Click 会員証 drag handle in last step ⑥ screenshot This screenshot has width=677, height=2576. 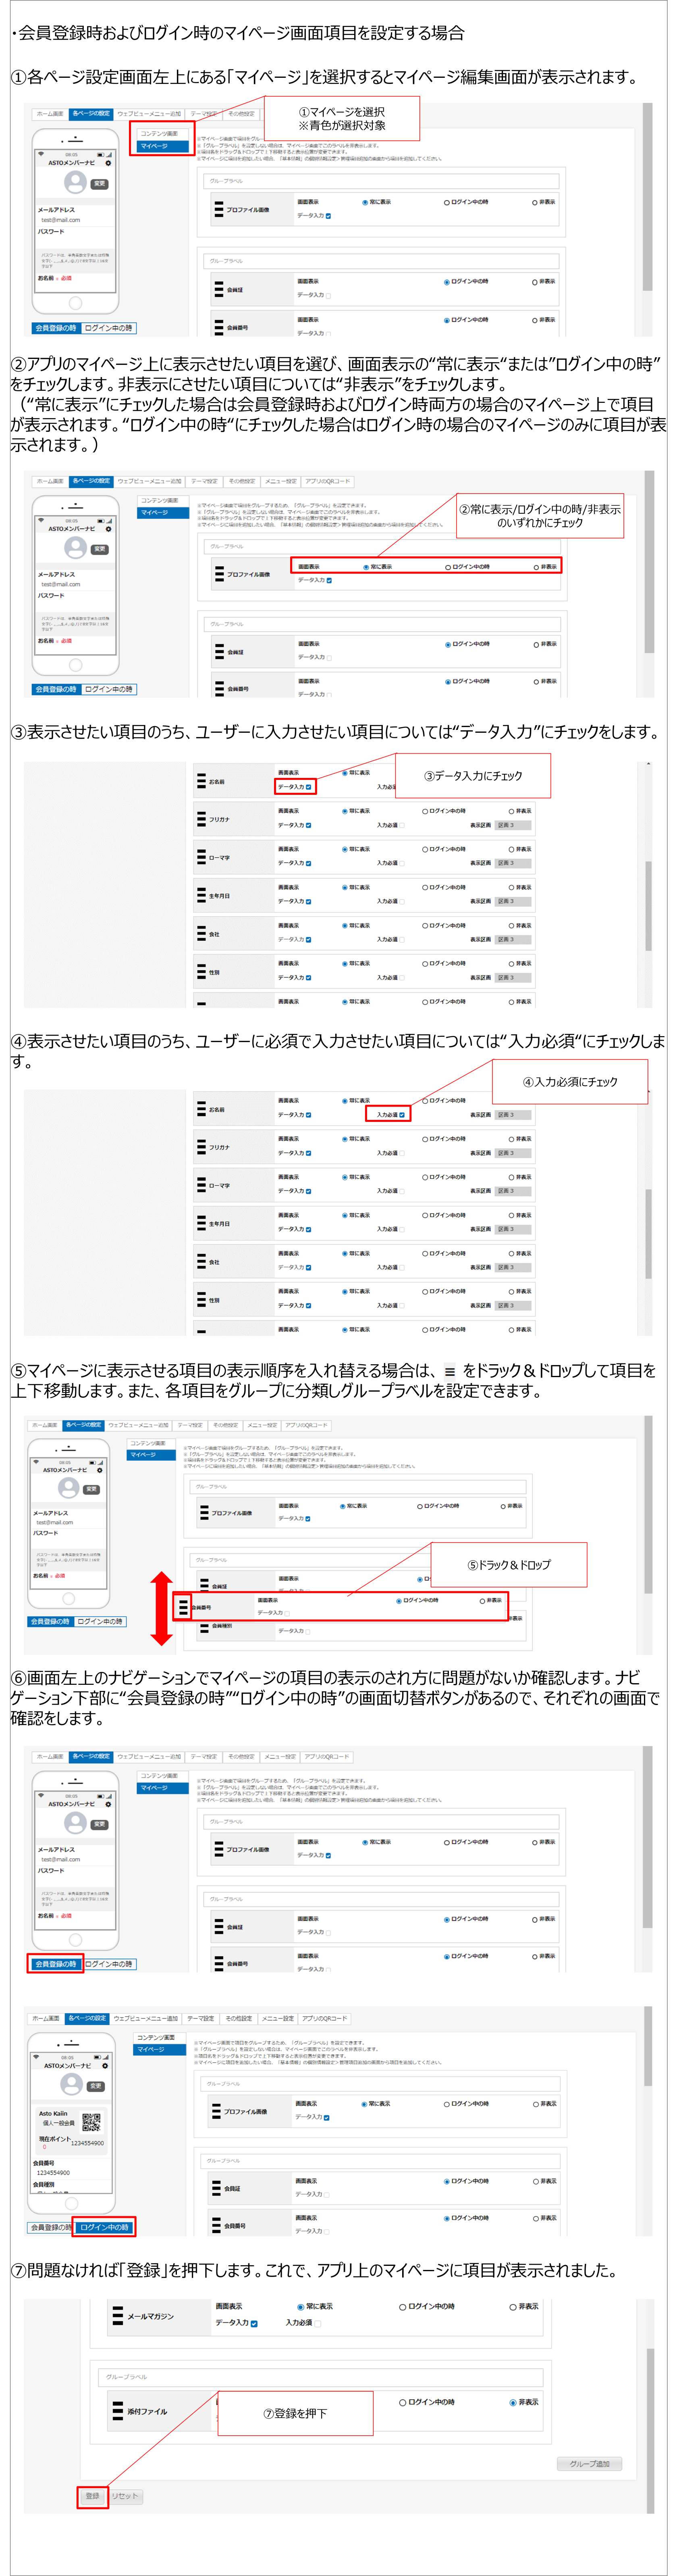point(216,2188)
